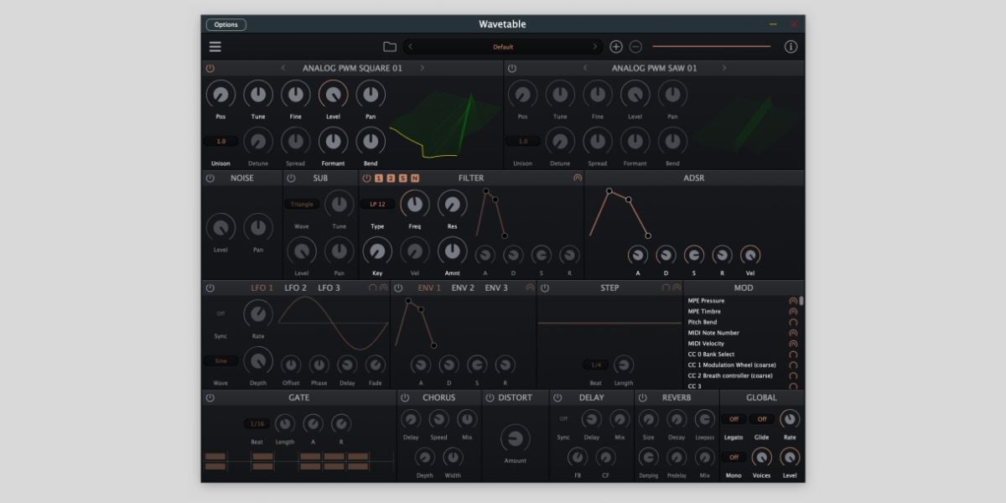
Task: Click the Default preset name
Action: point(503,47)
